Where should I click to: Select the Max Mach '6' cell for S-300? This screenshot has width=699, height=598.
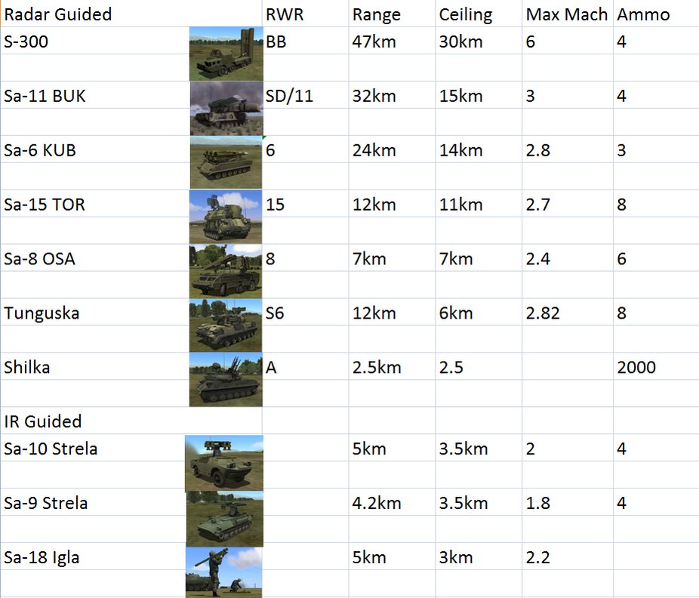(x=568, y=41)
